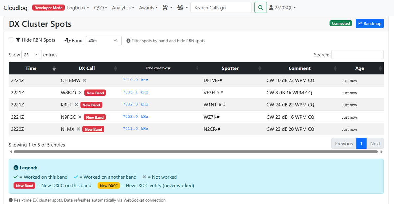Click the band waveform icon next to Band
Image resolution: width=394 pixels, height=204 pixels.
[67, 40]
